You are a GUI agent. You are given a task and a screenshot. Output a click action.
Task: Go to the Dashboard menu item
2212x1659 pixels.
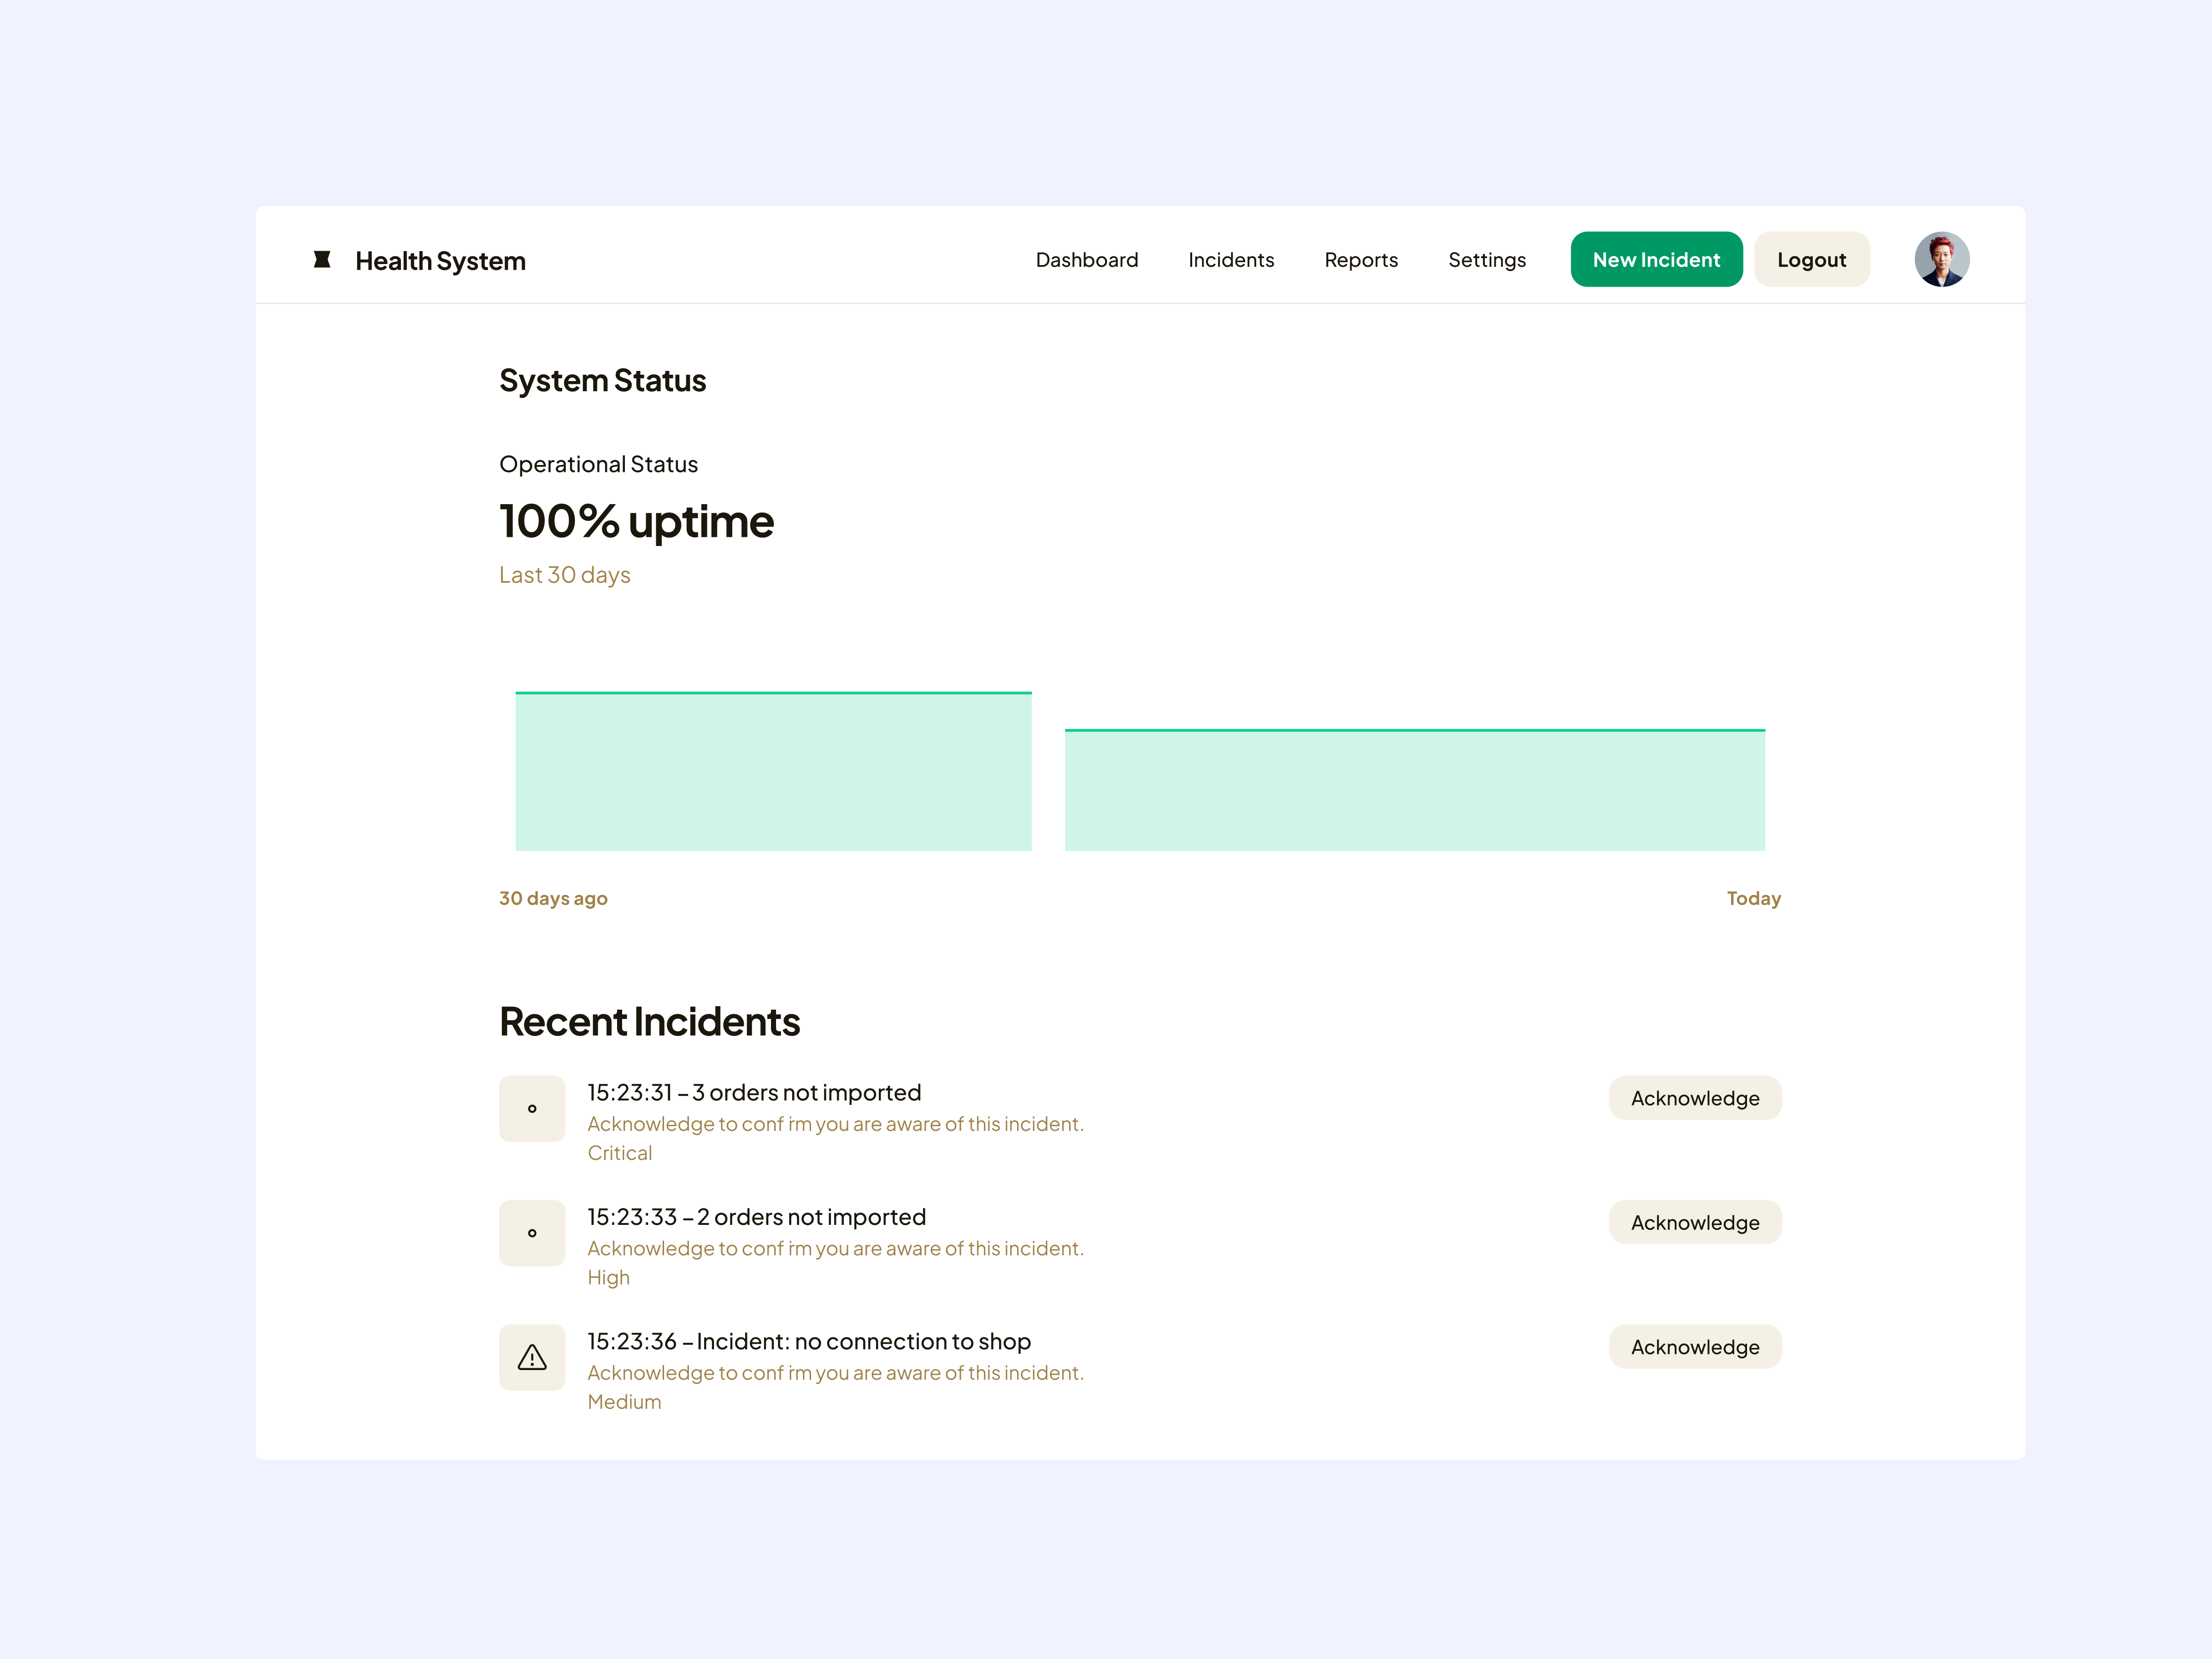(x=1086, y=260)
